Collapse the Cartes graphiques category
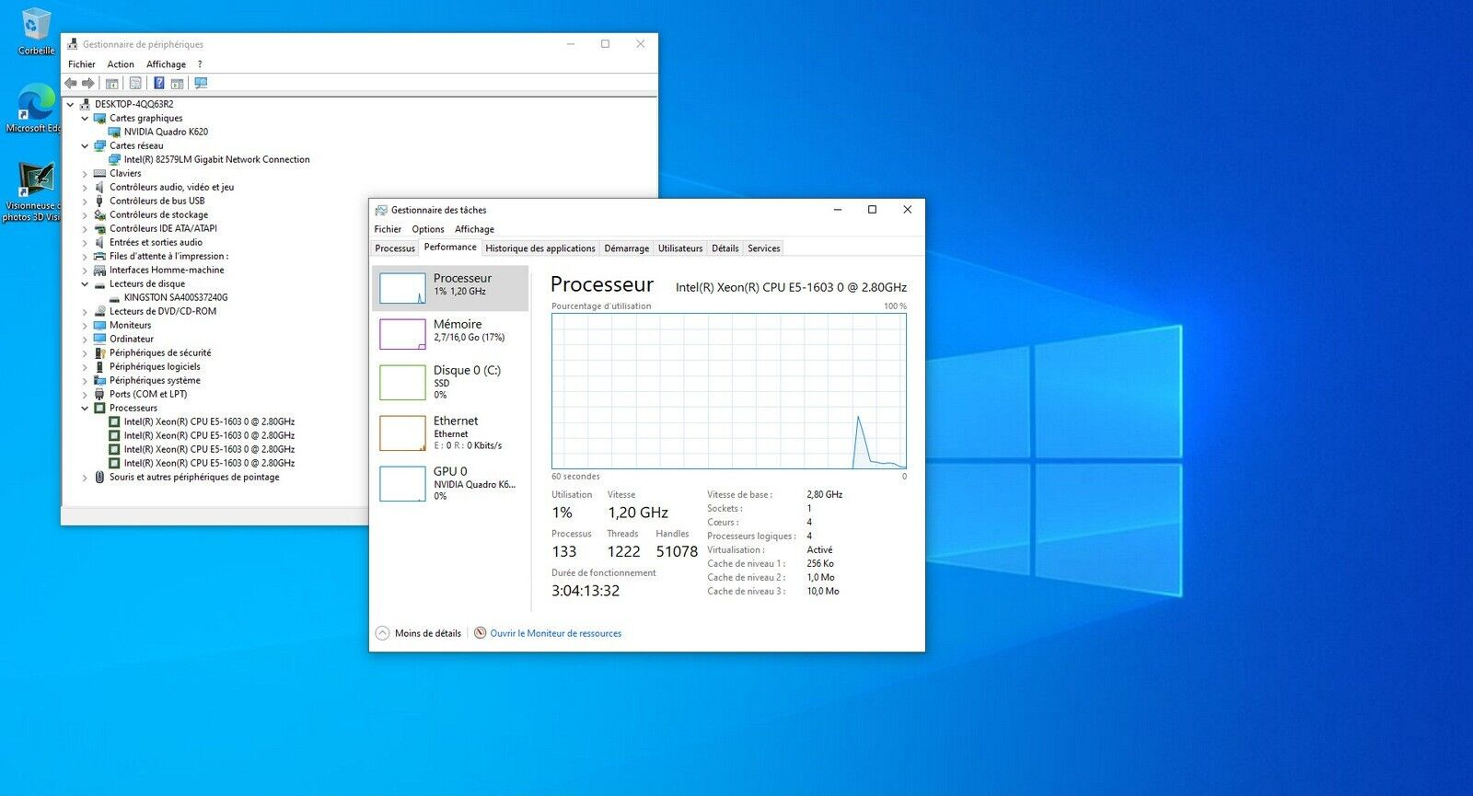 coord(85,118)
